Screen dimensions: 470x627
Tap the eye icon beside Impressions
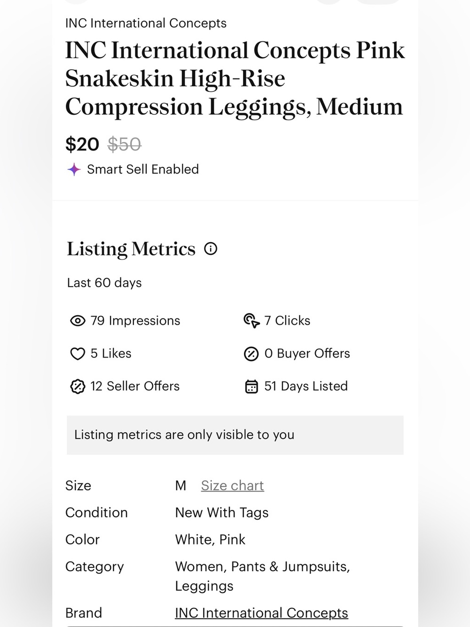pyautogui.click(x=78, y=321)
